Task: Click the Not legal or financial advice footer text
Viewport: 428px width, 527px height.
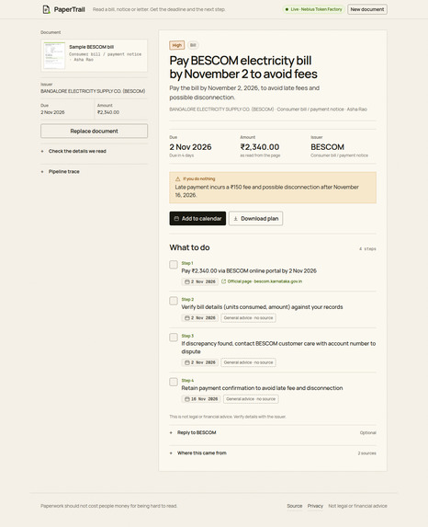Action: [357, 506]
